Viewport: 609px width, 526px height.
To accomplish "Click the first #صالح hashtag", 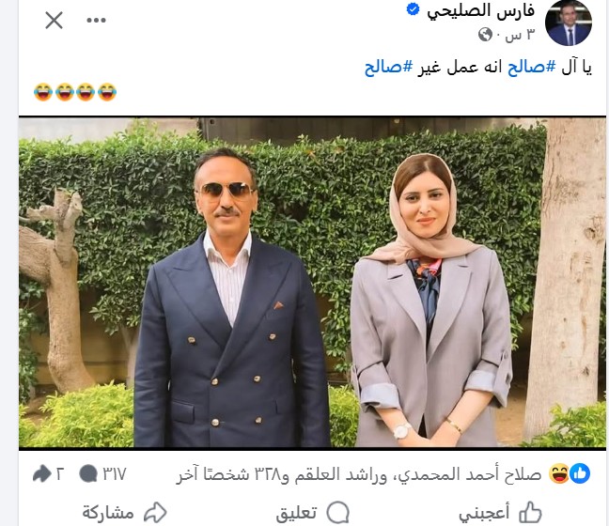I will click(x=532, y=67).
